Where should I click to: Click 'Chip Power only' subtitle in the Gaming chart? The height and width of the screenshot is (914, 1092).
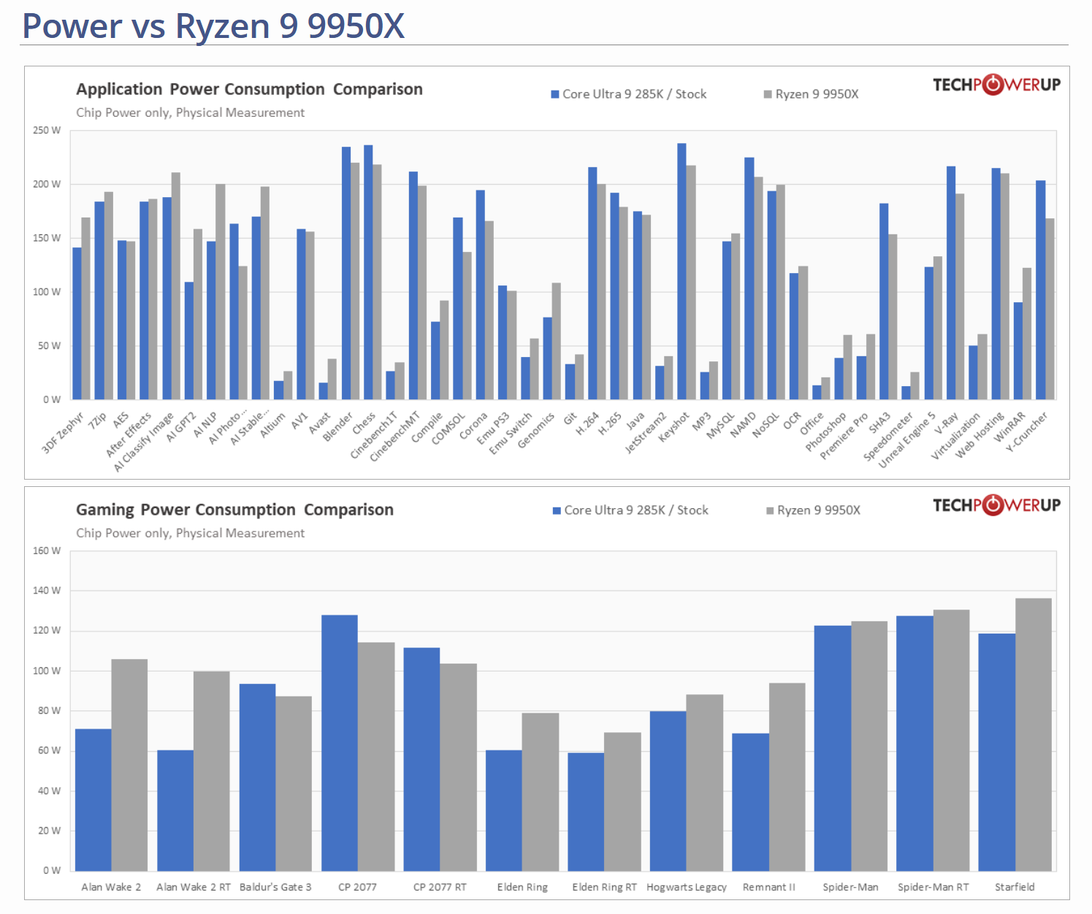(x=190, y=533)
